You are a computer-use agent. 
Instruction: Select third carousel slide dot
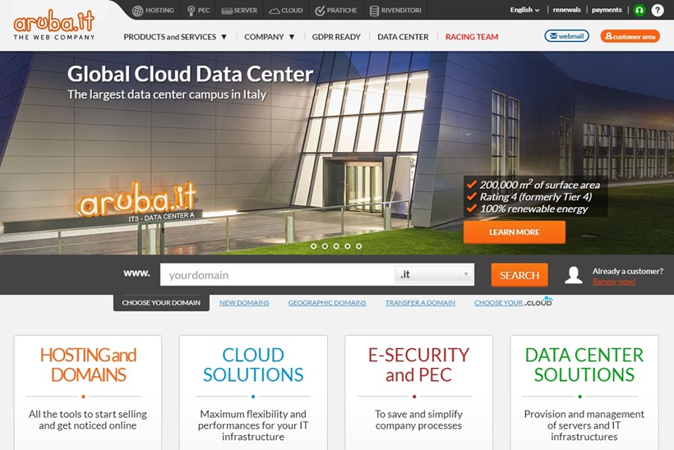click(x=336, y=246)
